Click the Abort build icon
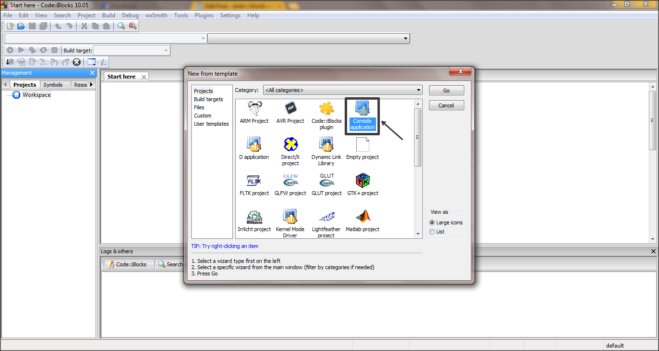 (54, 50)
